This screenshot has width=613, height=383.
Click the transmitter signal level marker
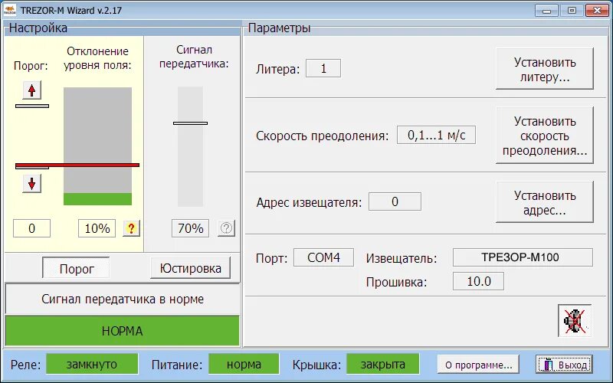click(x=190, y=123)
